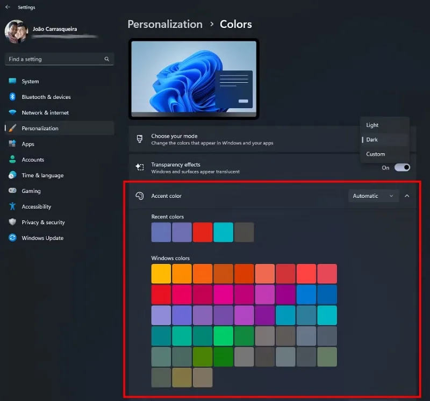This screenshot has width=430, height=401.
Task: Click the Time & language clock icon
Action: click(12, 175)
